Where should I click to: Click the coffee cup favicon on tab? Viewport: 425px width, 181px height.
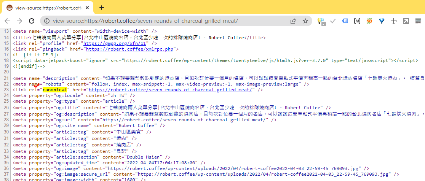click(x=10, y=8)
